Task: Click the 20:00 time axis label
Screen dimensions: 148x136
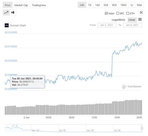Action: [139, 118]
